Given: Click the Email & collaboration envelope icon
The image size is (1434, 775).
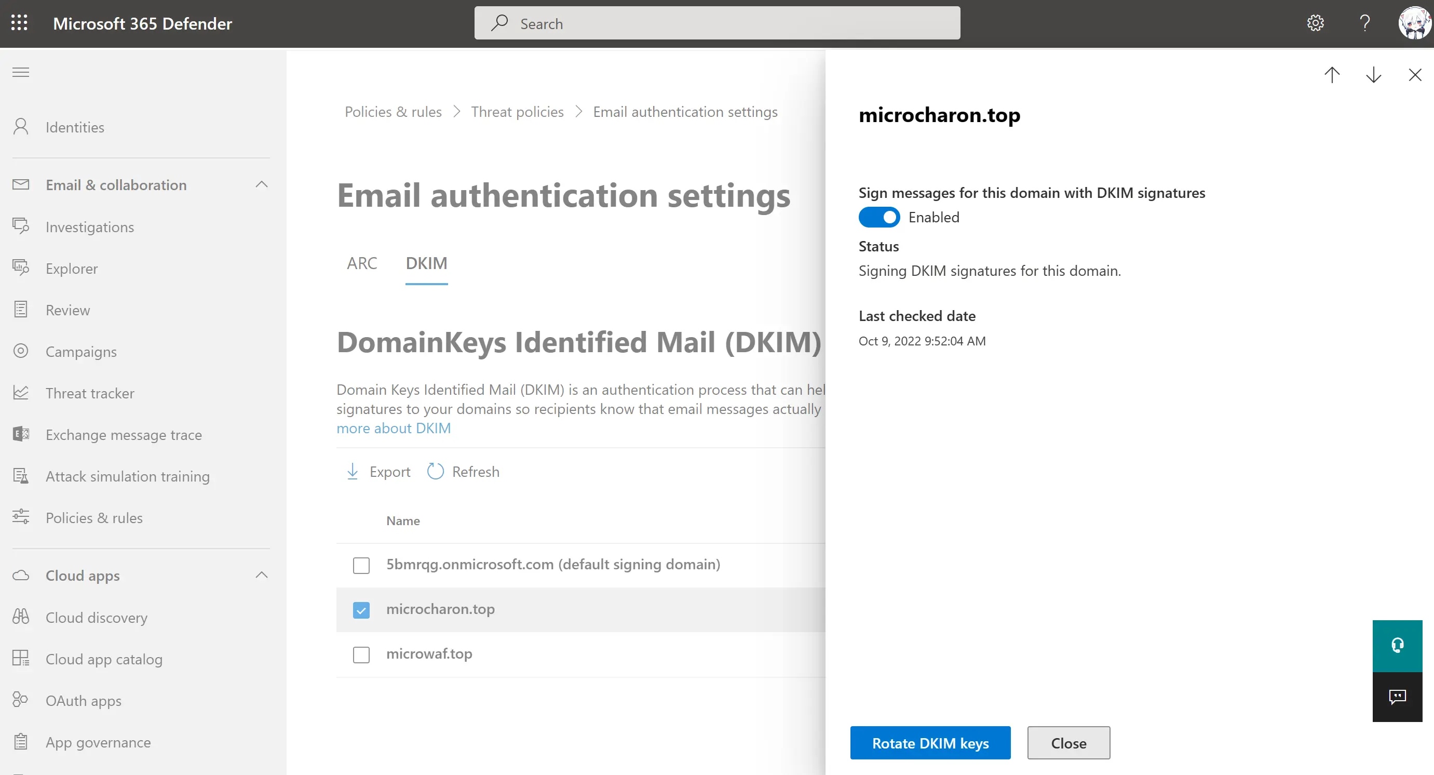Looking at the screenshot, I should click(21, 184).
